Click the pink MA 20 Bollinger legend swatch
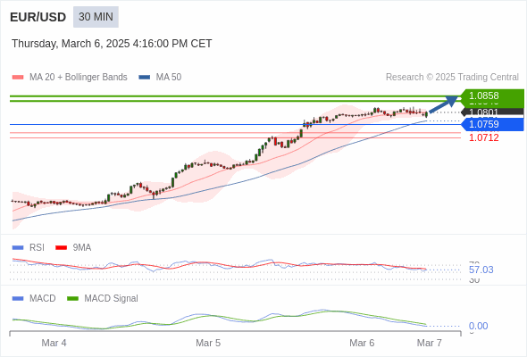The image size is (527, 357). click(x=18, y=78)
